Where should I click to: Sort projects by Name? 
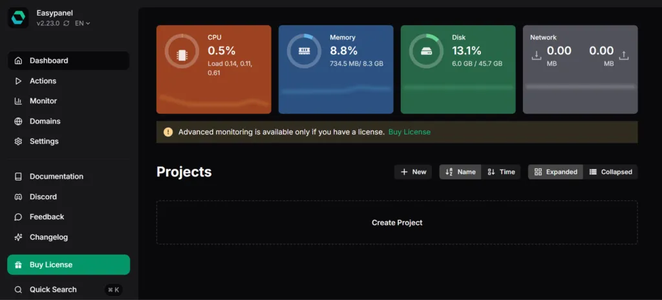(x=460, y=172)
